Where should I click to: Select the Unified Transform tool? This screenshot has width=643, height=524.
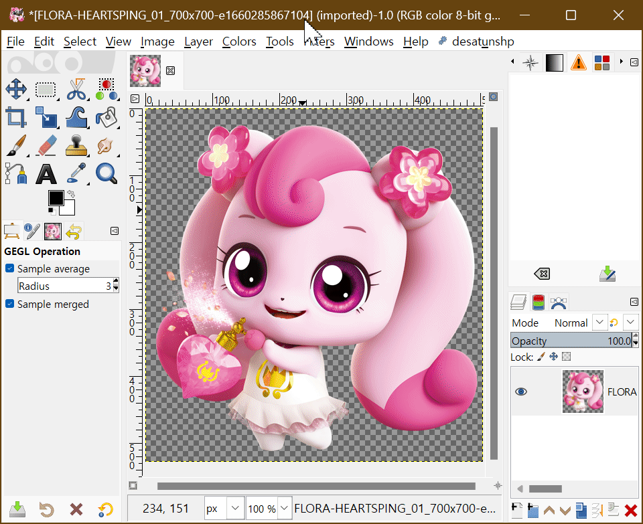46,117
